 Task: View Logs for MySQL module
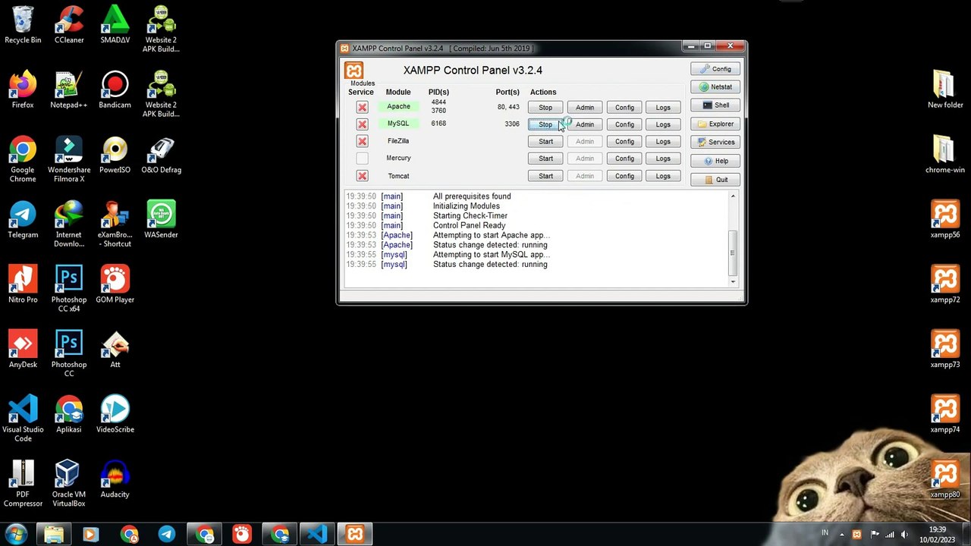[663, 124]
